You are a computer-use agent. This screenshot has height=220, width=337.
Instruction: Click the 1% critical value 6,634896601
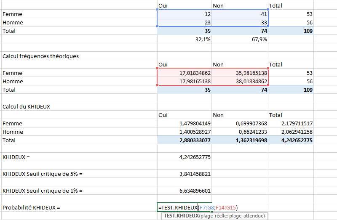(185, 191)
